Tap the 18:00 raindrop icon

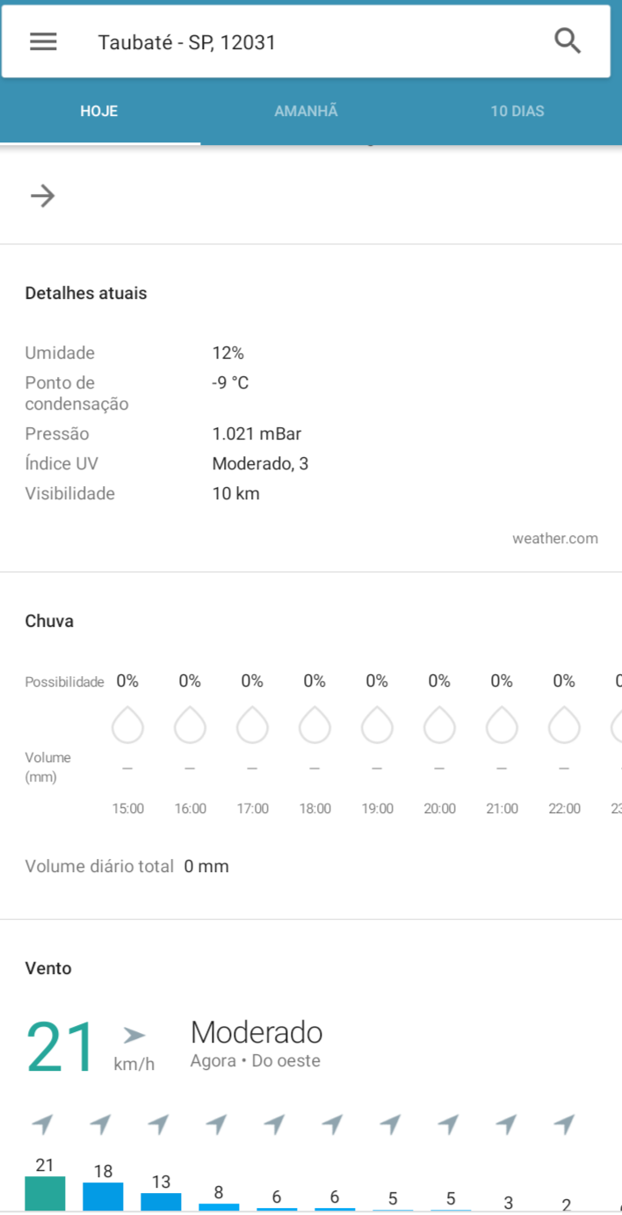[315, 725]
